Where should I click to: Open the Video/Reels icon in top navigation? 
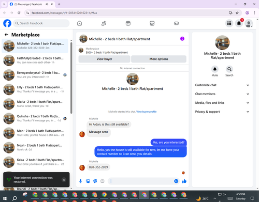click(x=128, y=23)
